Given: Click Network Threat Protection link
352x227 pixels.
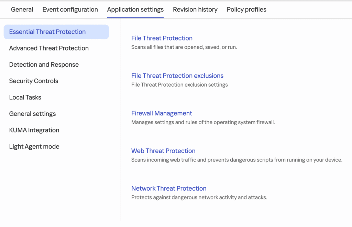Looking at the screenshot, I should [x=169, y=189].
